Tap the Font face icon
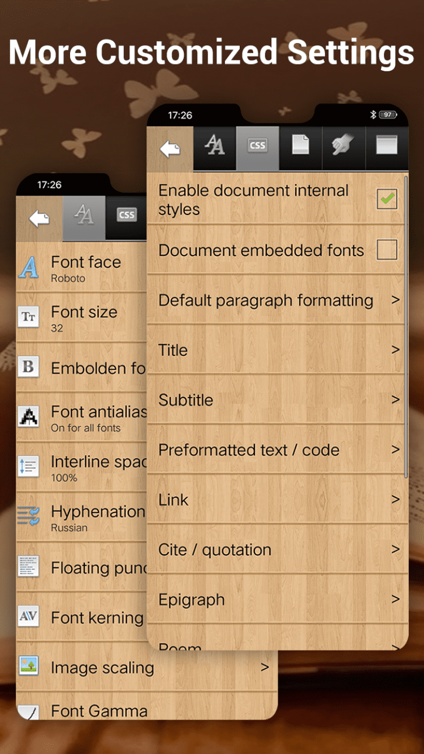The height and width of the screenshot is (754, 424). pos(28,268)
